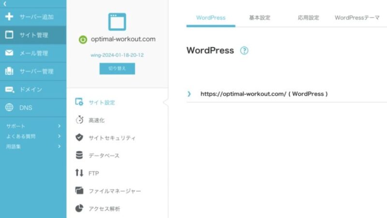Click the WordPress help question mark icon
The image size is (387, 218).
tap(244, 51)
